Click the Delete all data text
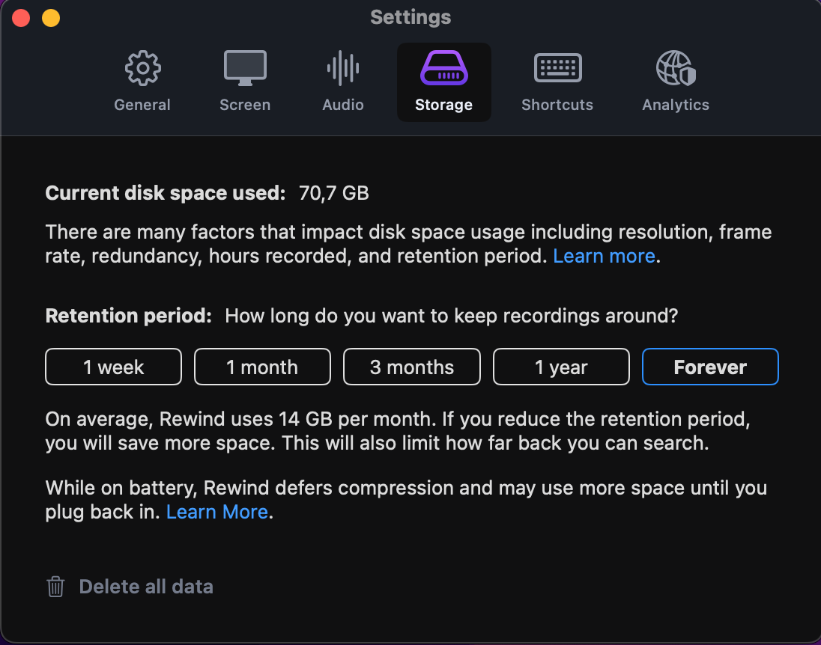 point(146,587)
